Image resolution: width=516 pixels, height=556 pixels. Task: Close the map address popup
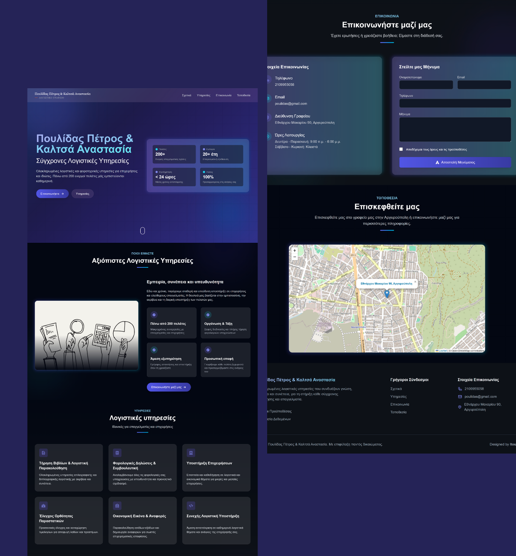coord(415,282)
